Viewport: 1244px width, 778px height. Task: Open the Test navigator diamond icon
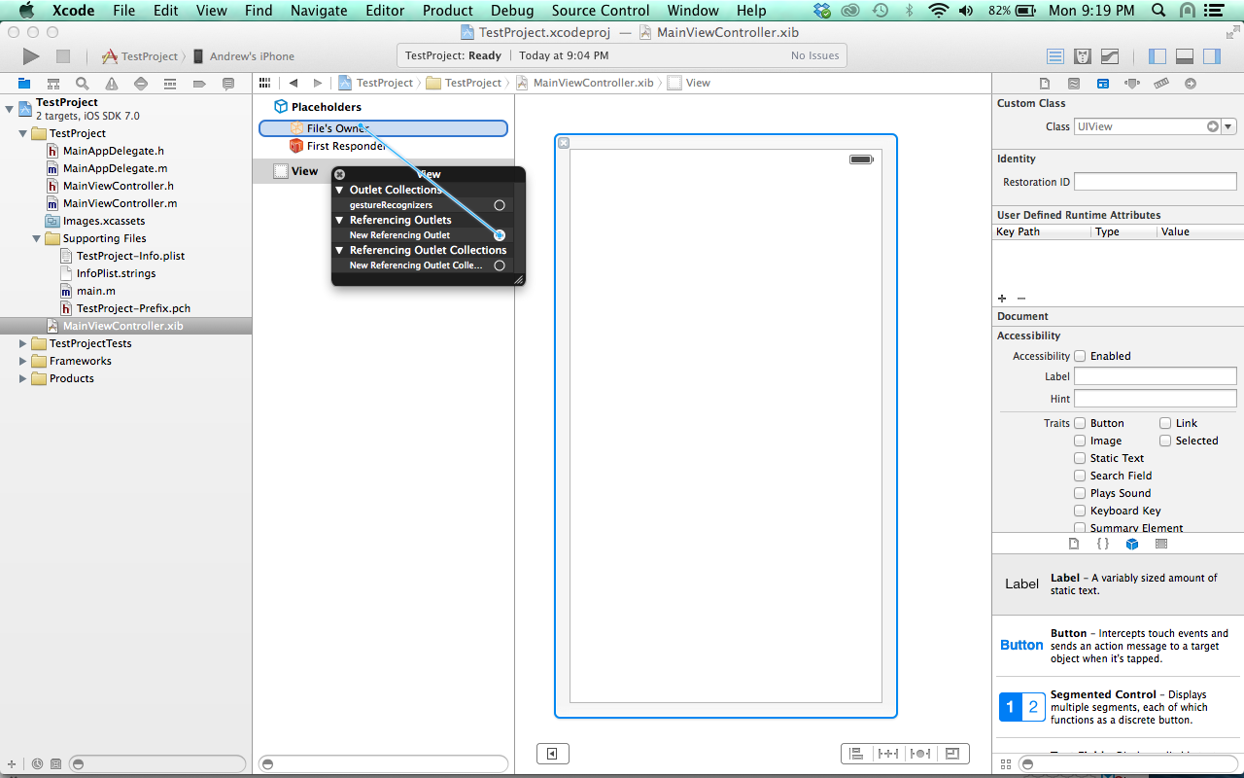141,84
